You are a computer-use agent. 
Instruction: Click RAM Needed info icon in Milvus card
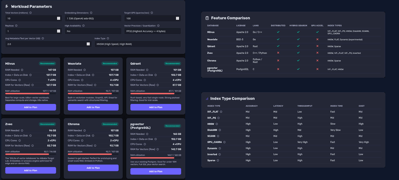(22, 70)
